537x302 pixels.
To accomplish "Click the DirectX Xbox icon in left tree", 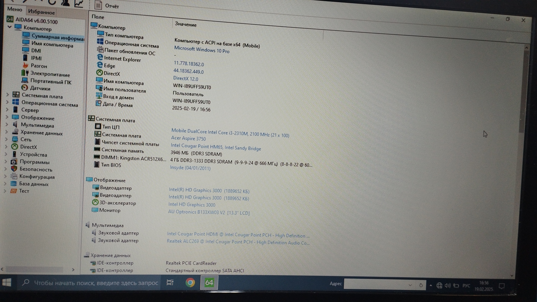I will 15,146.
